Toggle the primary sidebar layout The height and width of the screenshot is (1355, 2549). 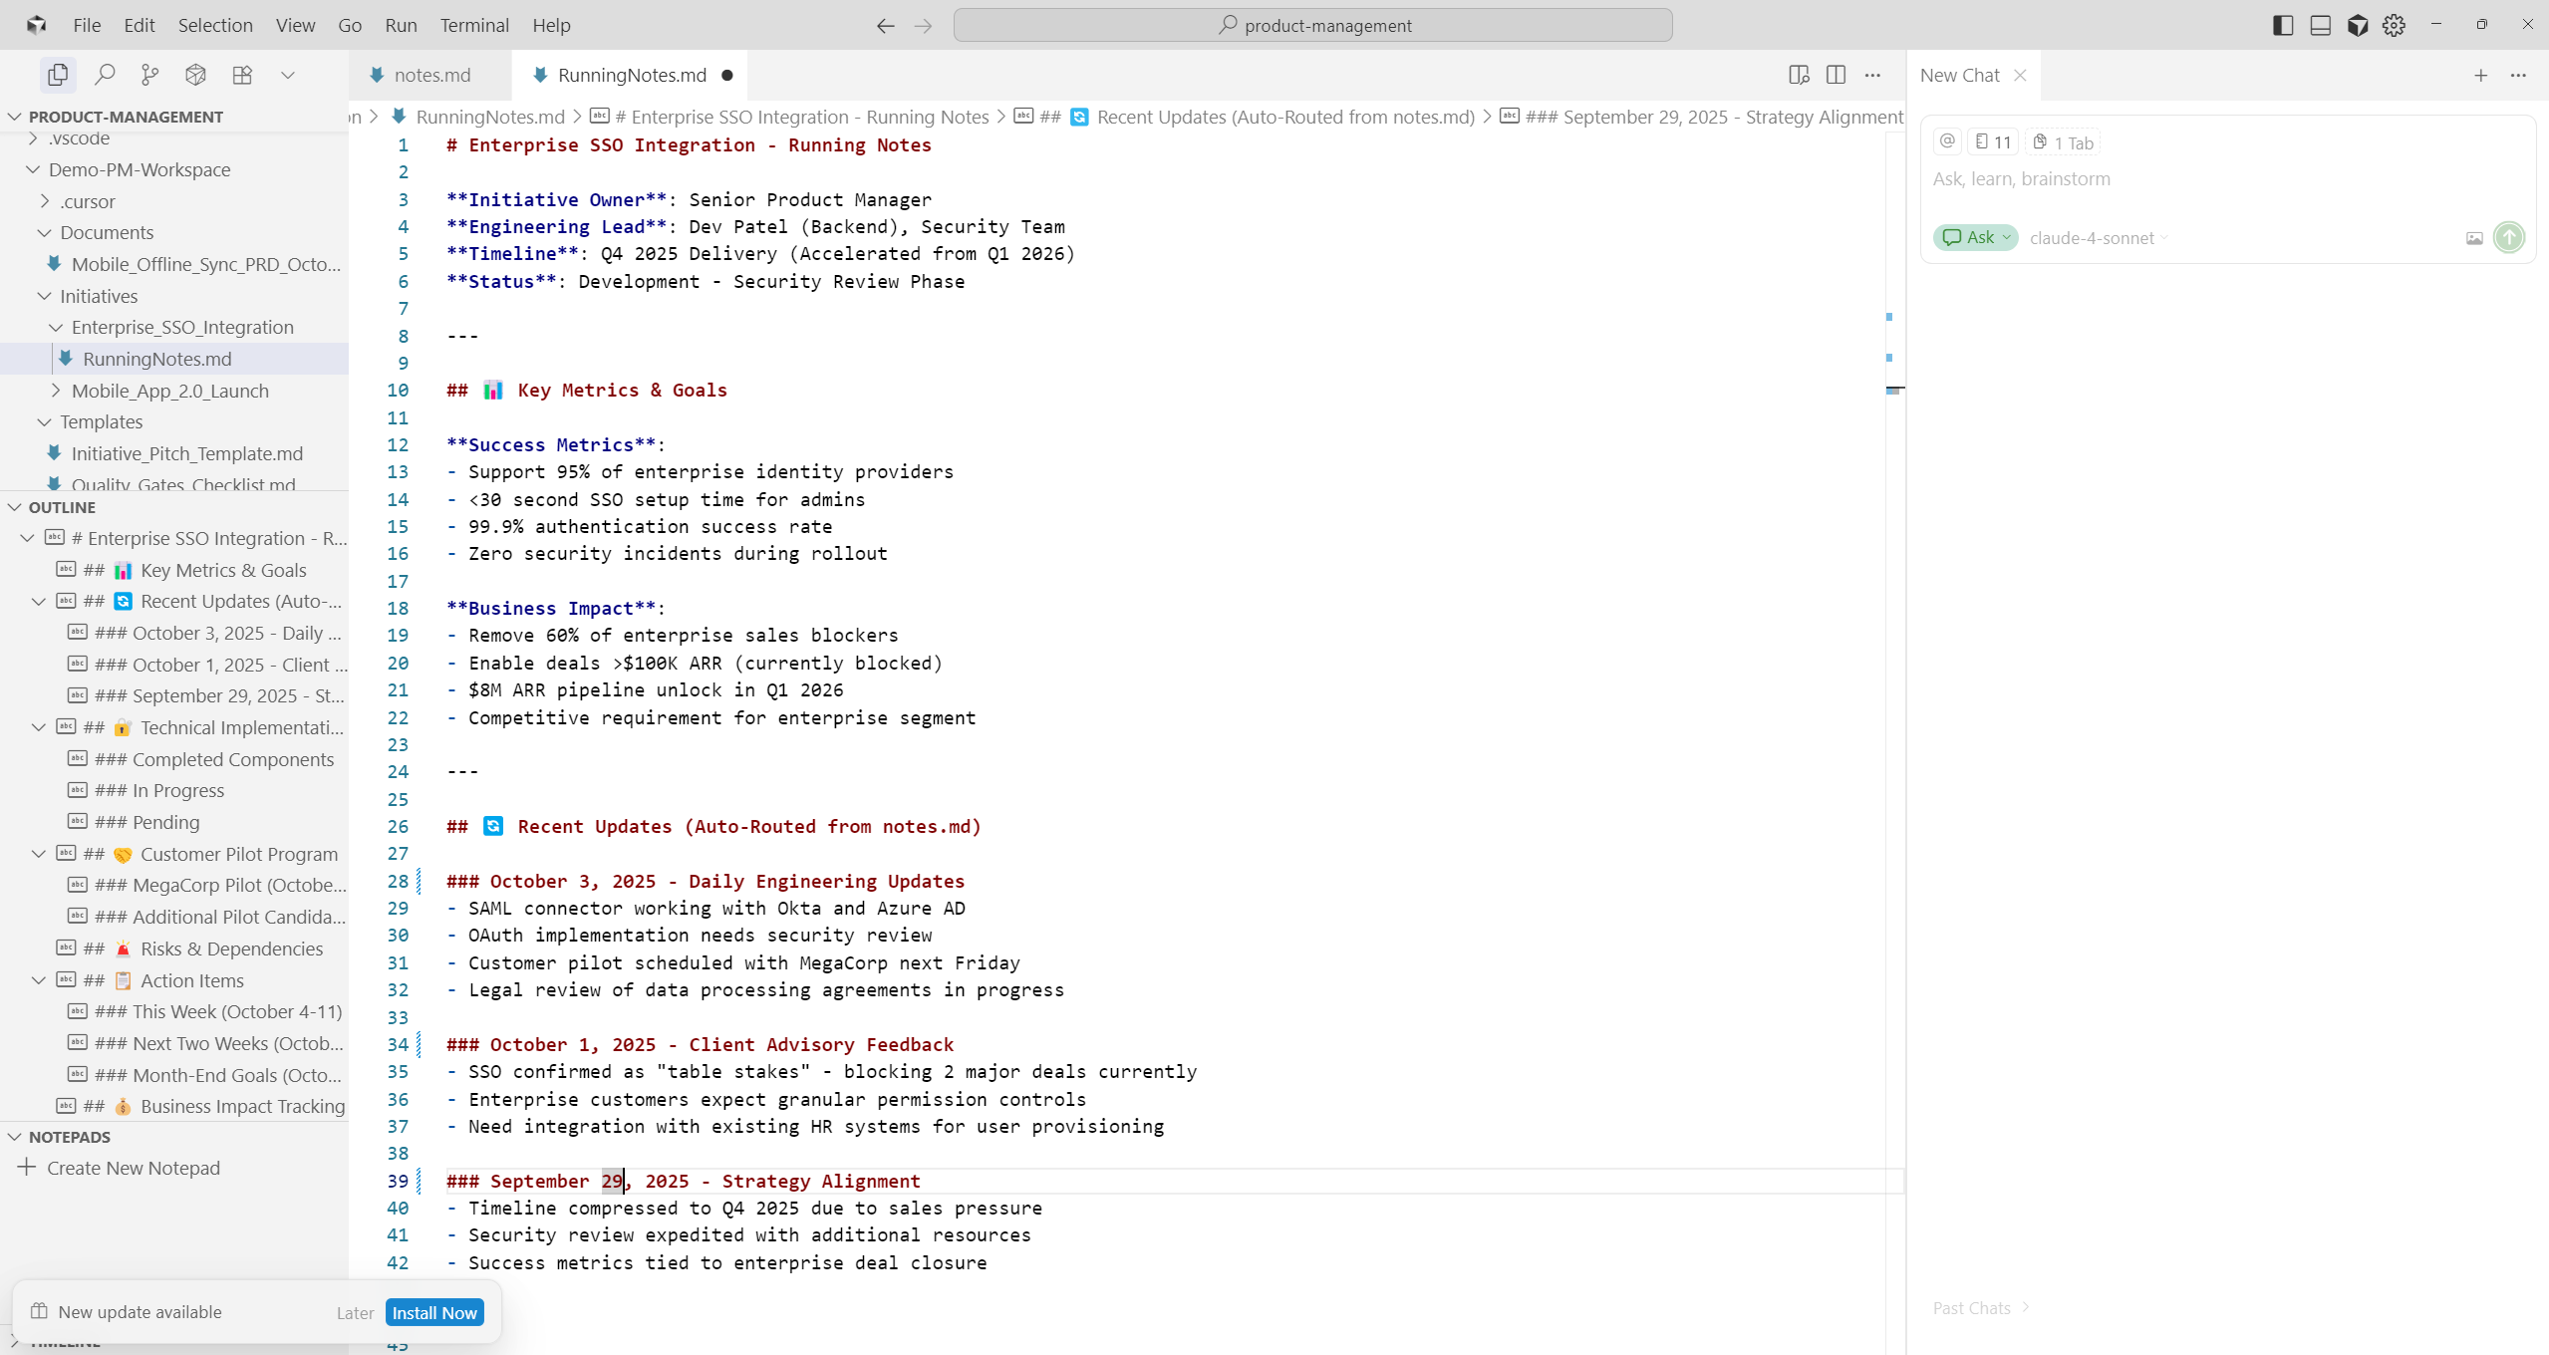tap(2283, 25)
